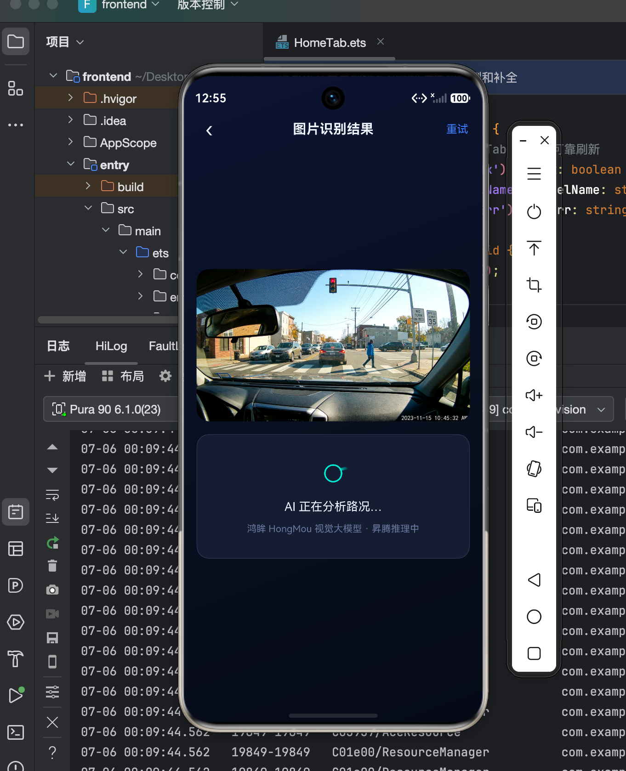
Task: Collapse the src folder
Action: tap(88, 208)
